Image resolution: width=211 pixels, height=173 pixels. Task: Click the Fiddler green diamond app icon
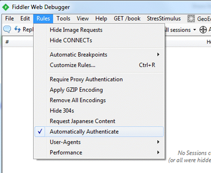[x=6, y=7]
